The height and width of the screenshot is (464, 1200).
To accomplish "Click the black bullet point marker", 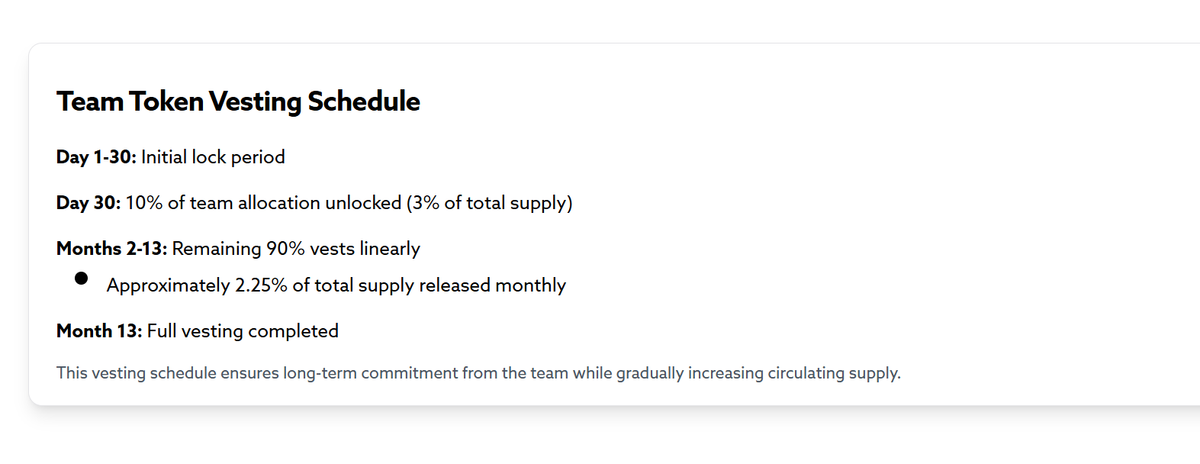I will pos(81,278).
